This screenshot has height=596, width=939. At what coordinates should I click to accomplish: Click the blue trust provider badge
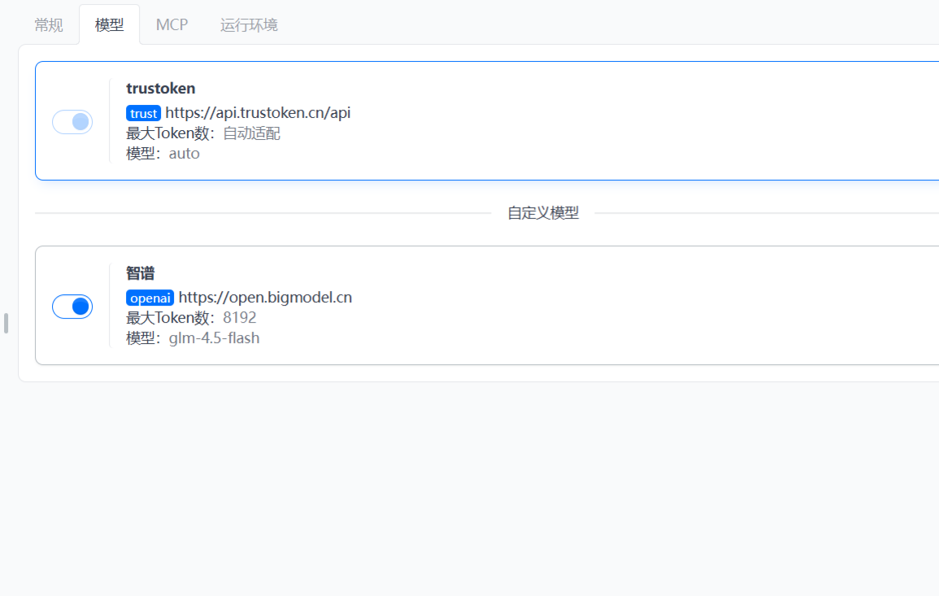(143, 113)
